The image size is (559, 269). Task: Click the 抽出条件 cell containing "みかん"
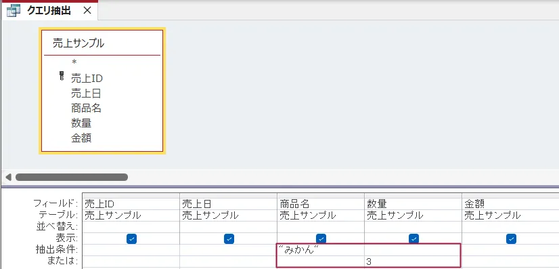[321, 250]
